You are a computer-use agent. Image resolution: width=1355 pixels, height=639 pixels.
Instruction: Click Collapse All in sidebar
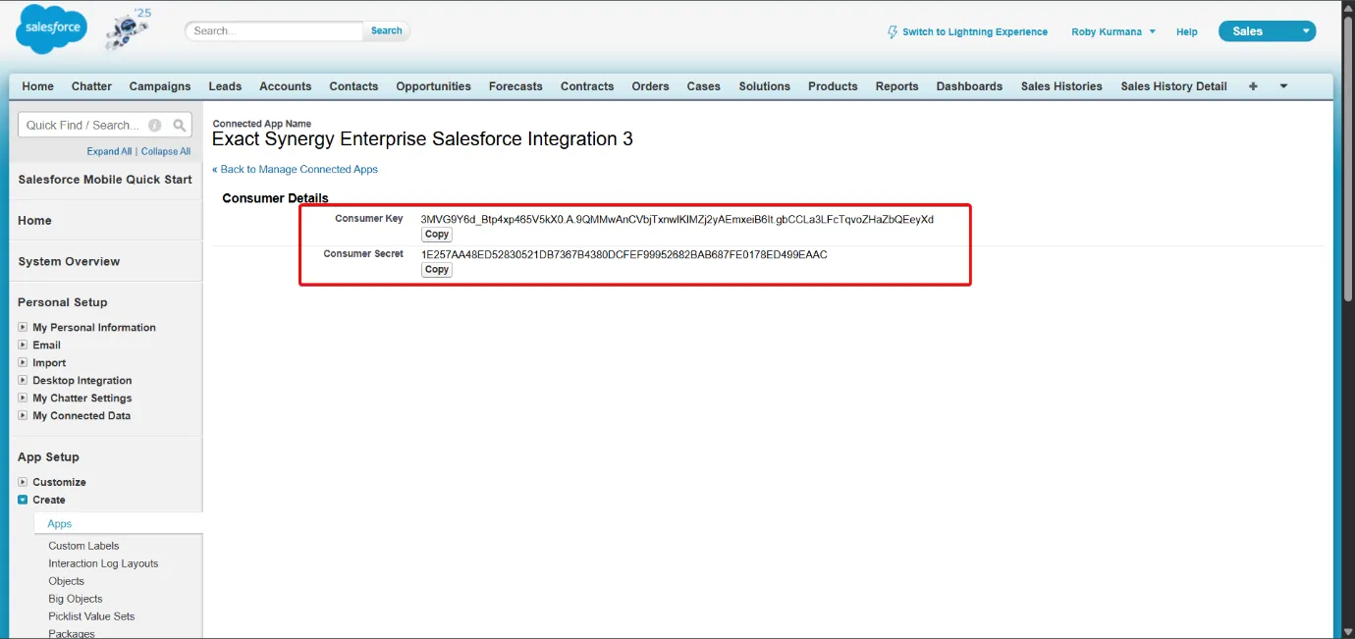166,151
